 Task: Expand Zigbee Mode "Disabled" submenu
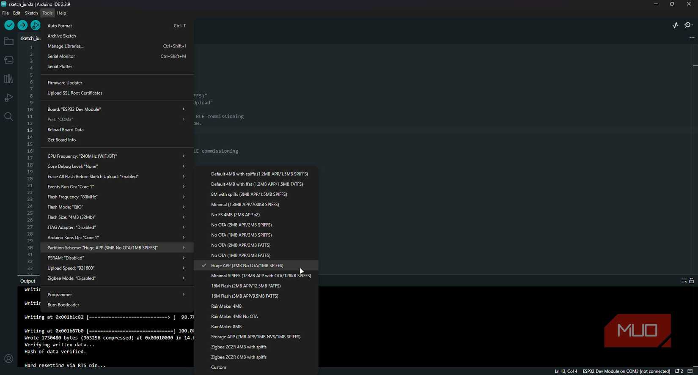117,278
